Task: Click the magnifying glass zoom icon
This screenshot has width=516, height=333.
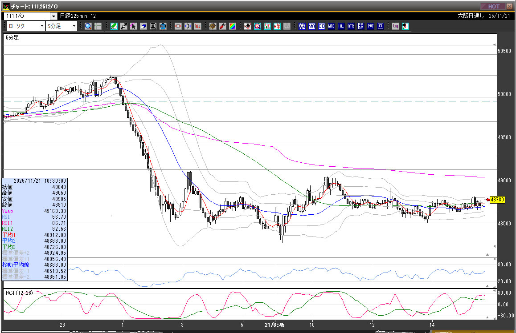Action: 88,26
